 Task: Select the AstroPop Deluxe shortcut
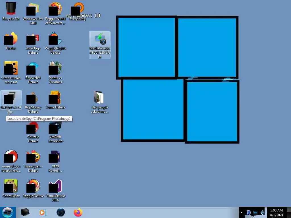click(33, 43)
